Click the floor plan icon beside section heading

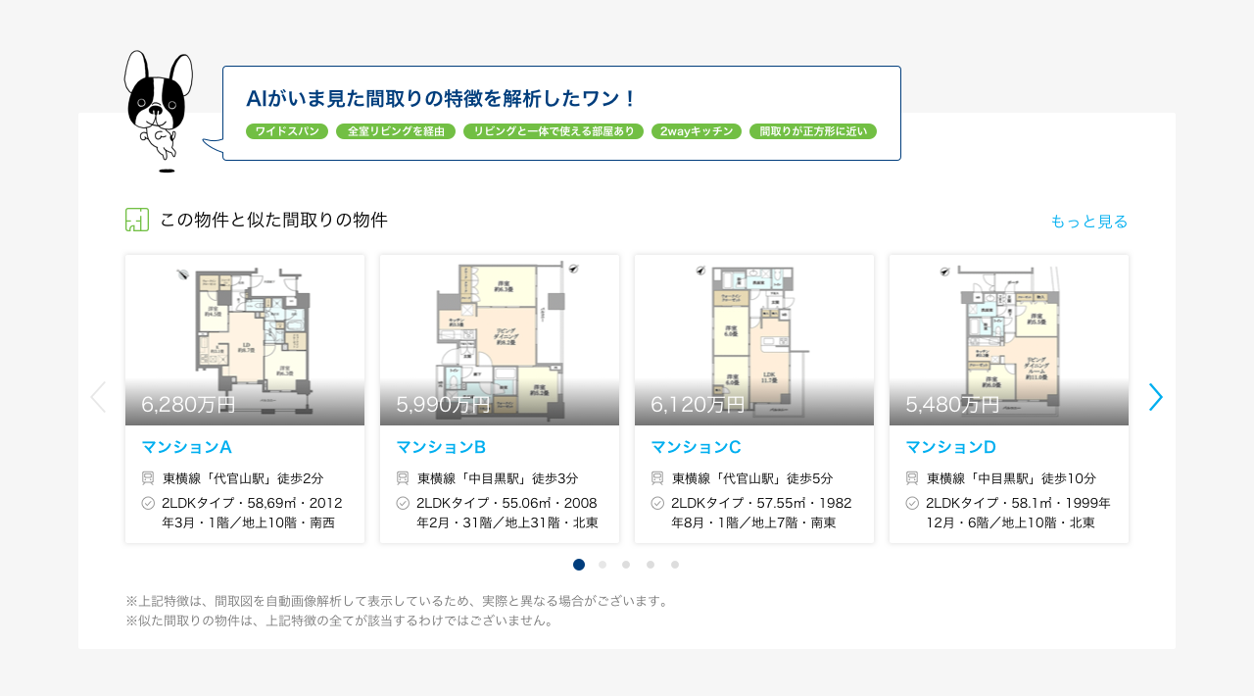(x=137, y=220)
